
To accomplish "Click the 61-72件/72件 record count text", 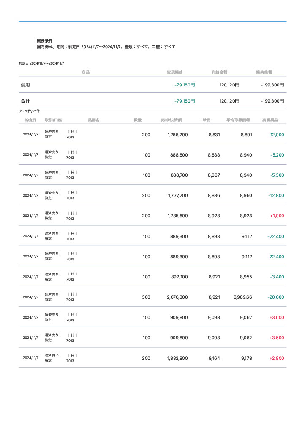I will [29, 111].
